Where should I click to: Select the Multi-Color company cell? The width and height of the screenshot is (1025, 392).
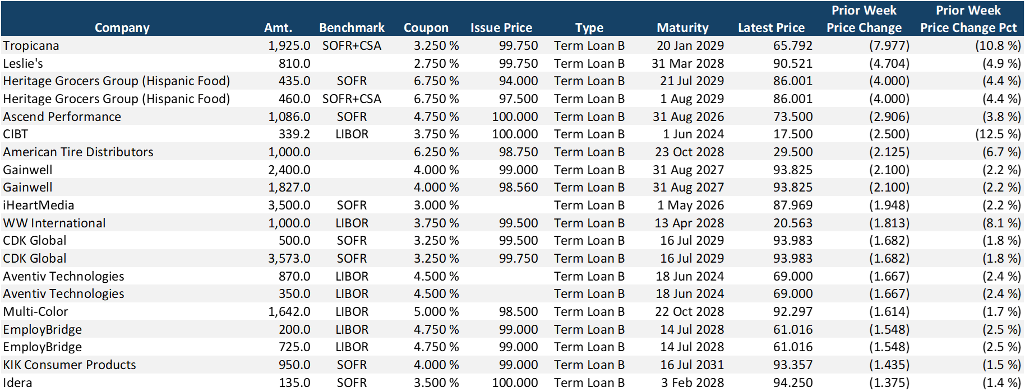coord(35,311)
